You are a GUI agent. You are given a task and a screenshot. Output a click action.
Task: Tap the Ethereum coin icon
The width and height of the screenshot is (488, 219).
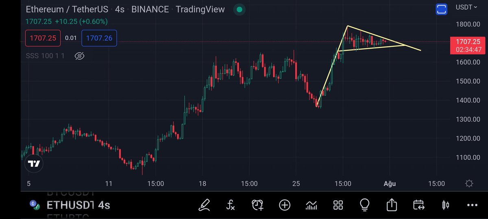(34, 205)
